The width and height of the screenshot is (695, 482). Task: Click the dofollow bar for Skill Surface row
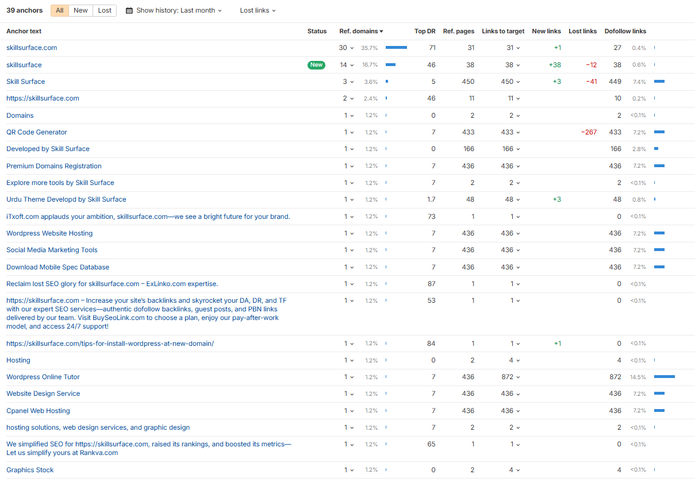659,82
